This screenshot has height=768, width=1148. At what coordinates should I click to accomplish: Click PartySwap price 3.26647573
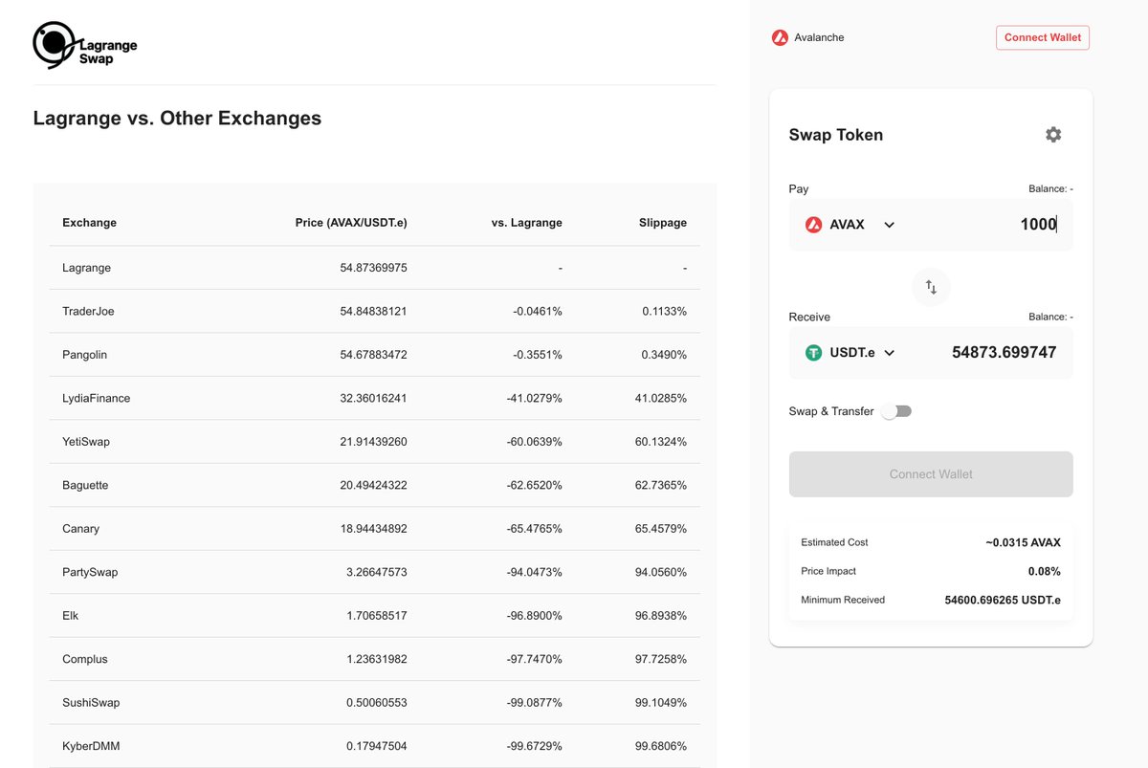pos(377,572)
